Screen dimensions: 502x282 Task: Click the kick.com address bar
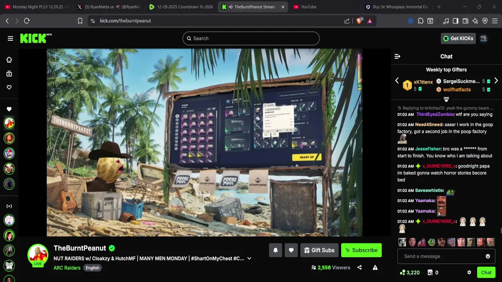click(215, 21)
